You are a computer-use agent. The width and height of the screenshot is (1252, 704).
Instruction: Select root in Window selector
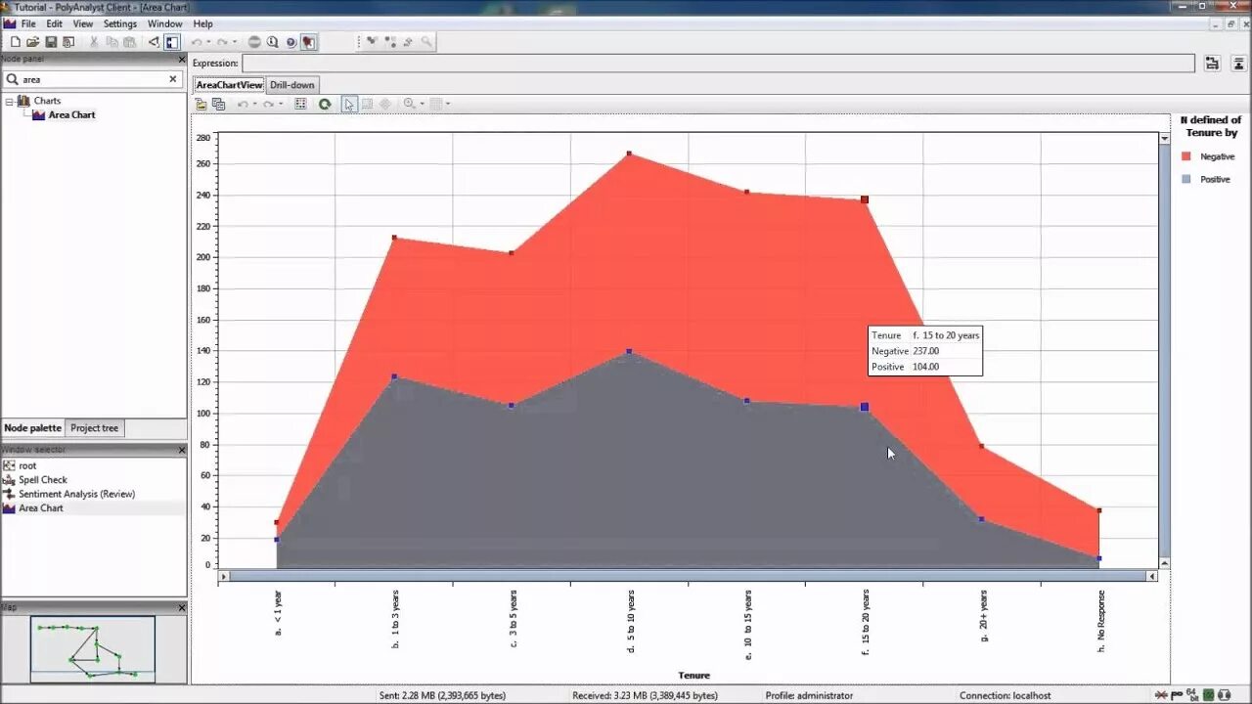(27, 465)
